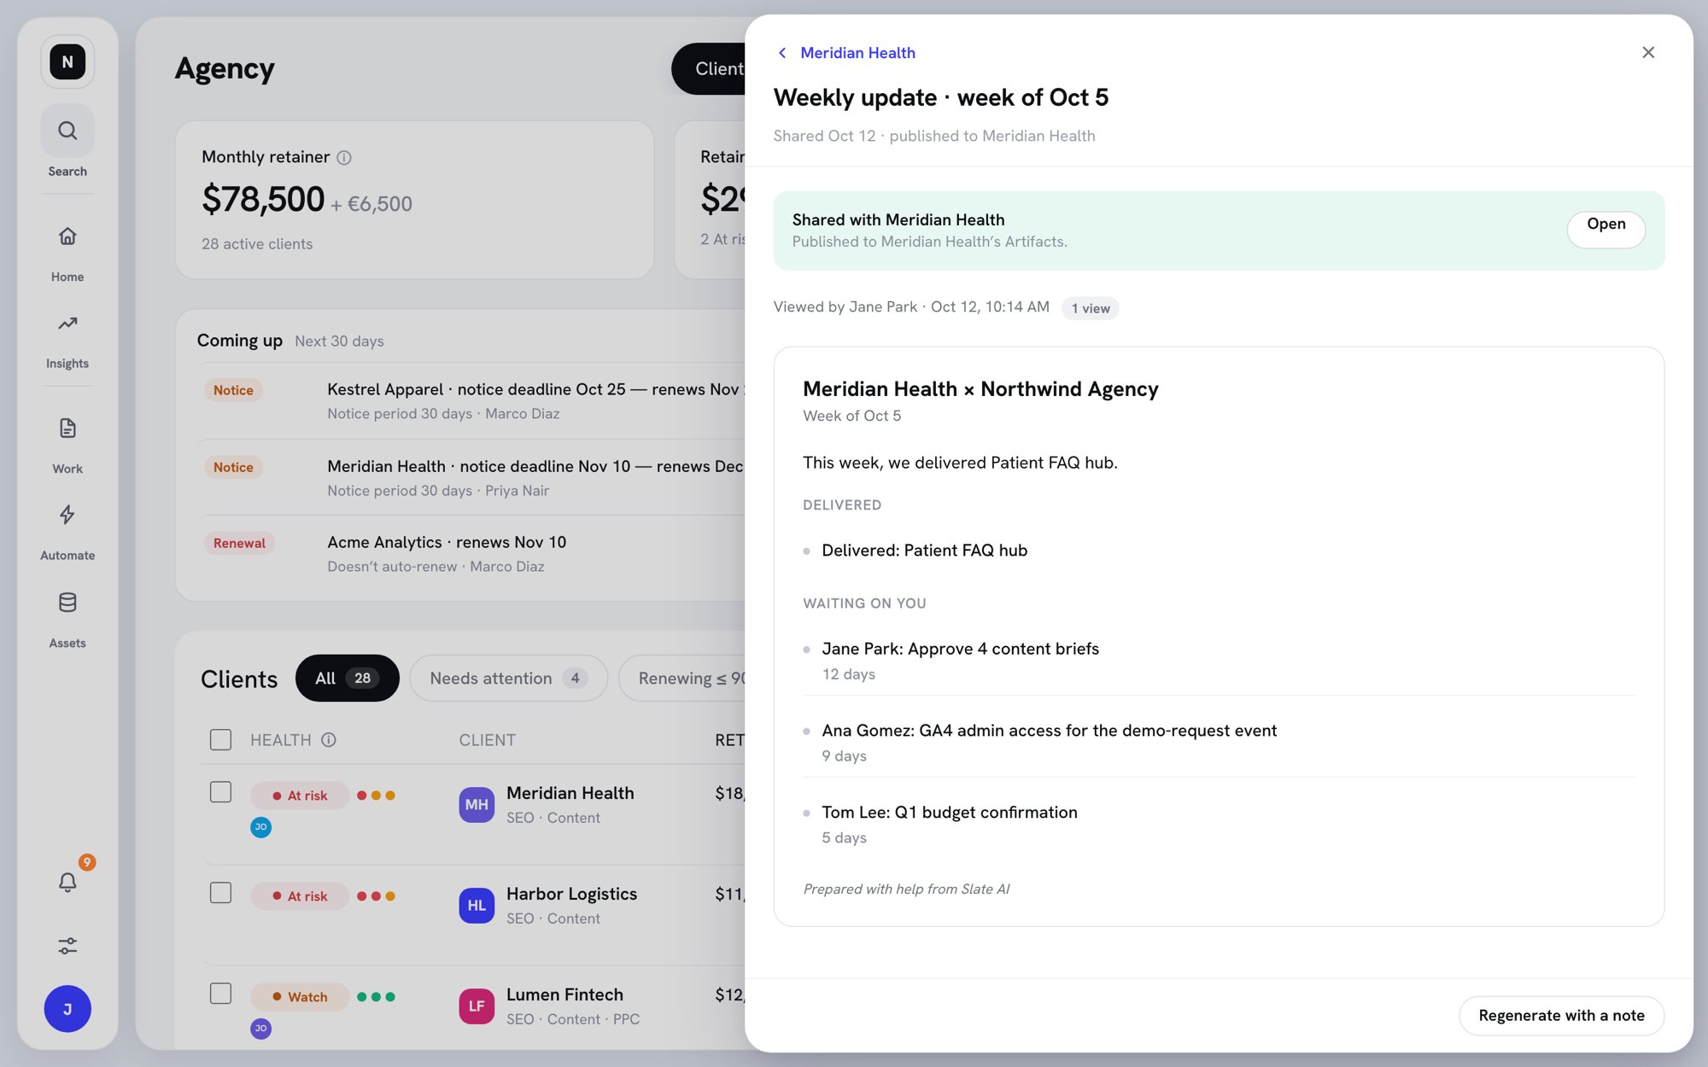This screenshot has width=1708, height=1067.
Task: Click Meridian Health At risk badge
Action: coord(300,795)
